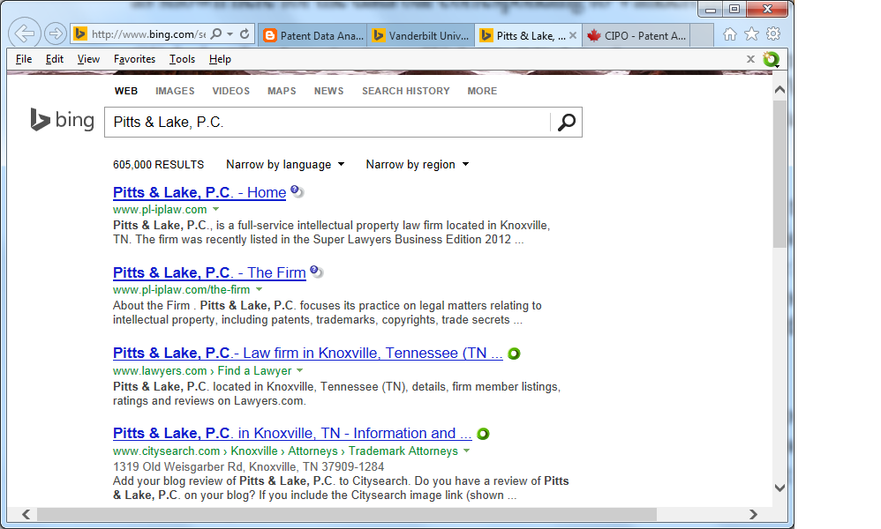Expand the lawyers.com Find a Lawyer dropdown arrow

tap(299, 370)
